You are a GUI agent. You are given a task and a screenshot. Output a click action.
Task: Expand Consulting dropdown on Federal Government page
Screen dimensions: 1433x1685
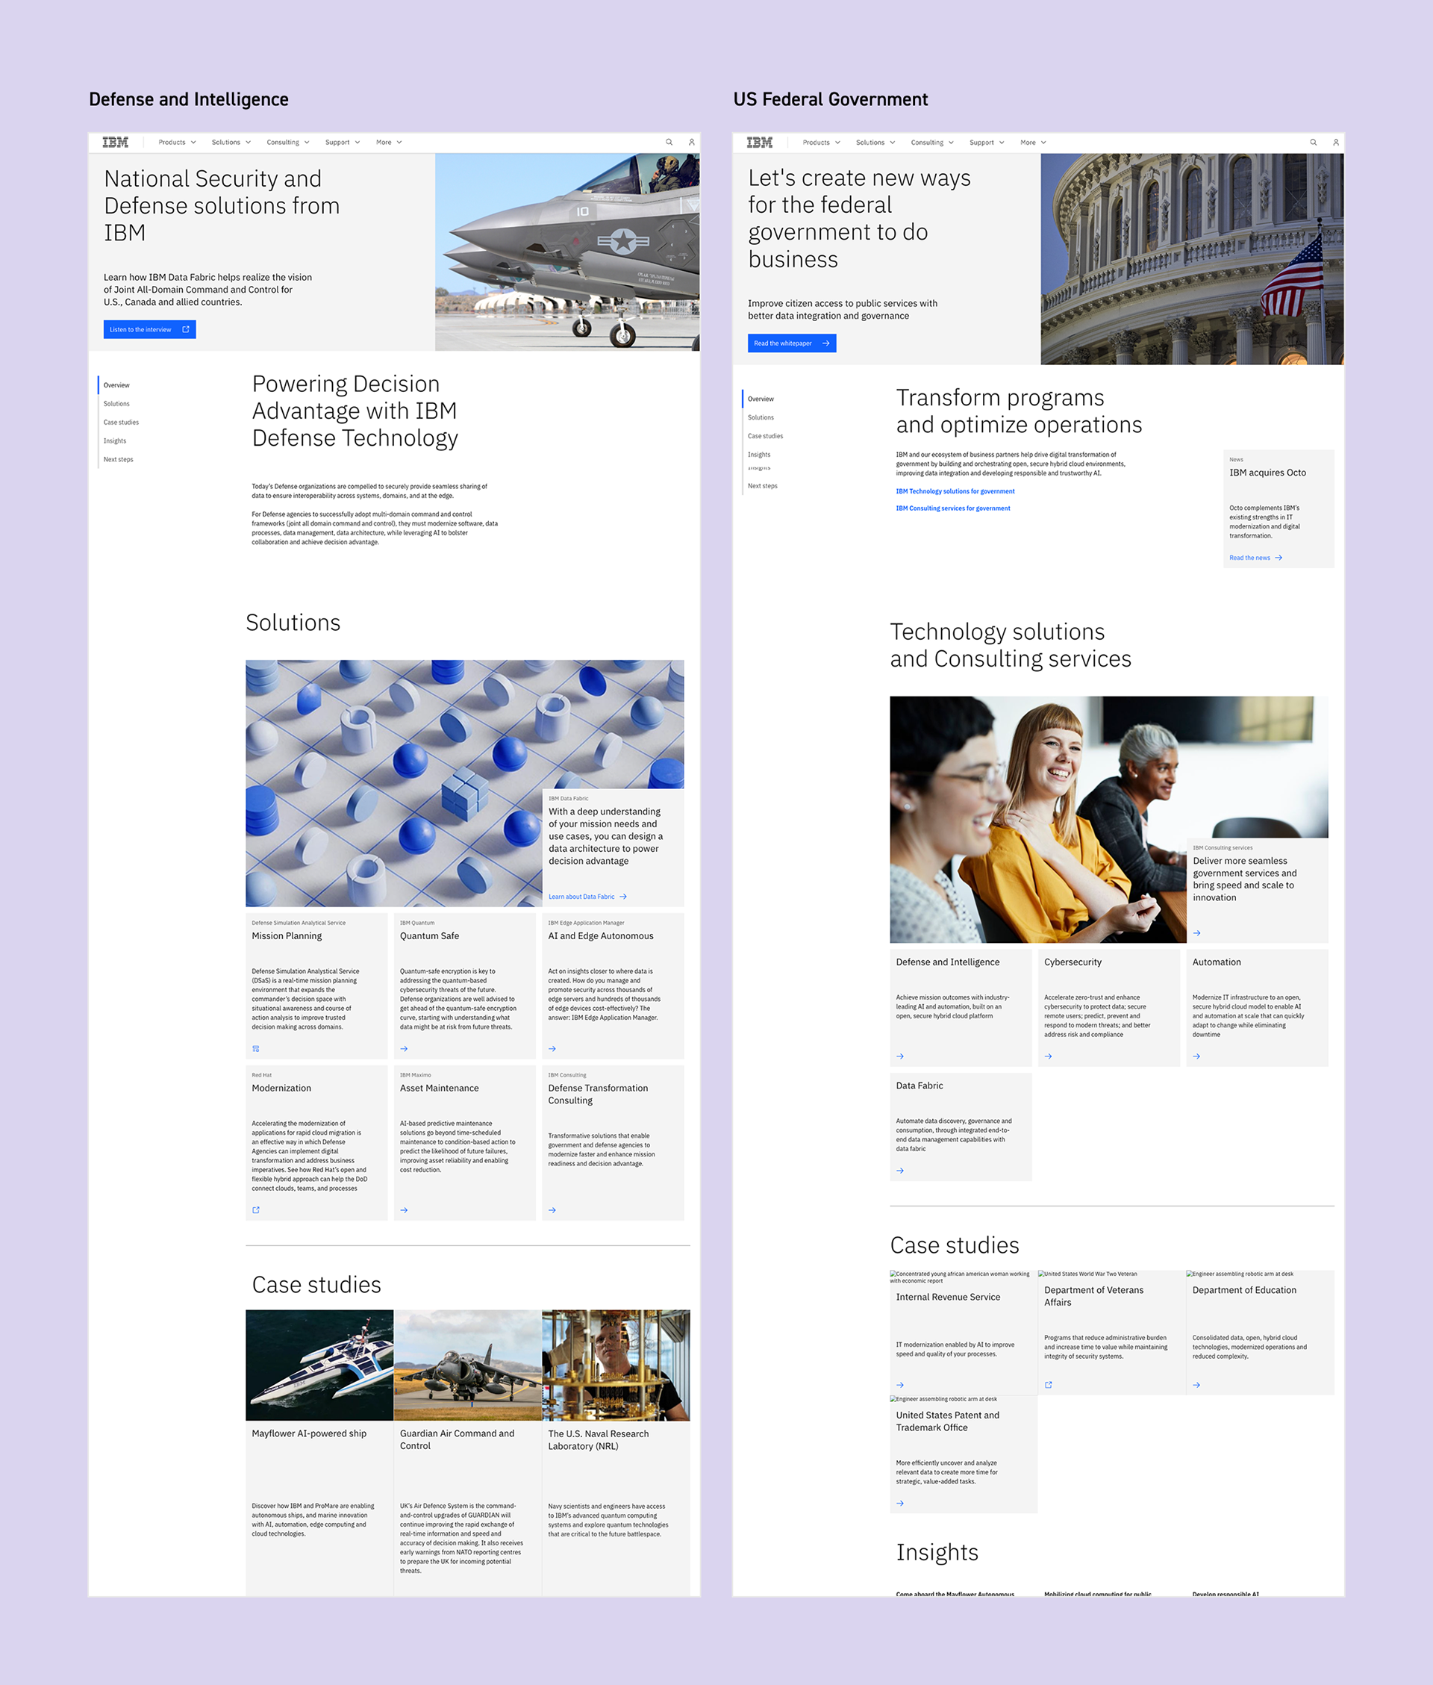coord(931,142)
